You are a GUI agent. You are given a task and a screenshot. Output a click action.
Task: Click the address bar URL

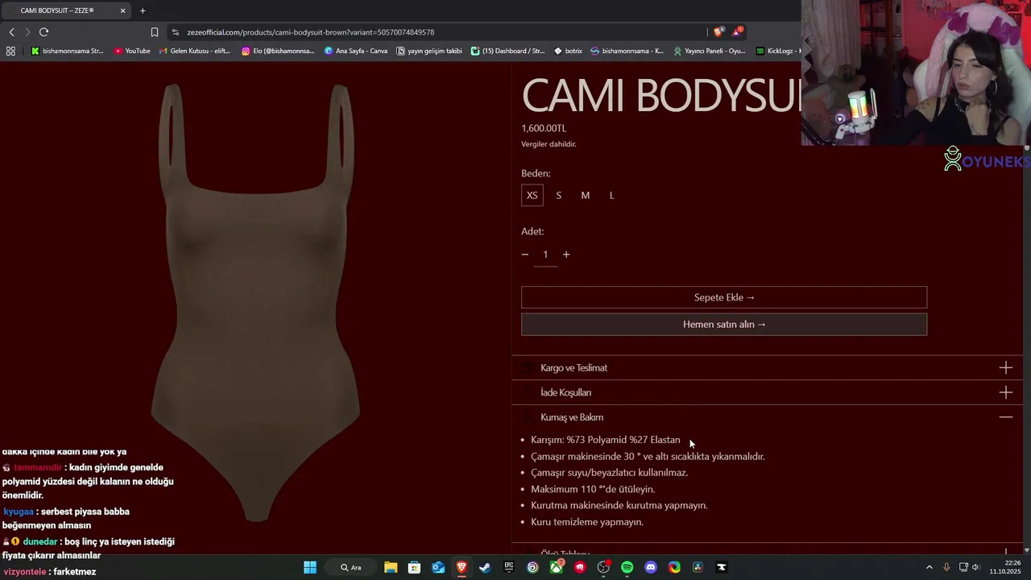tap(310, 32)
